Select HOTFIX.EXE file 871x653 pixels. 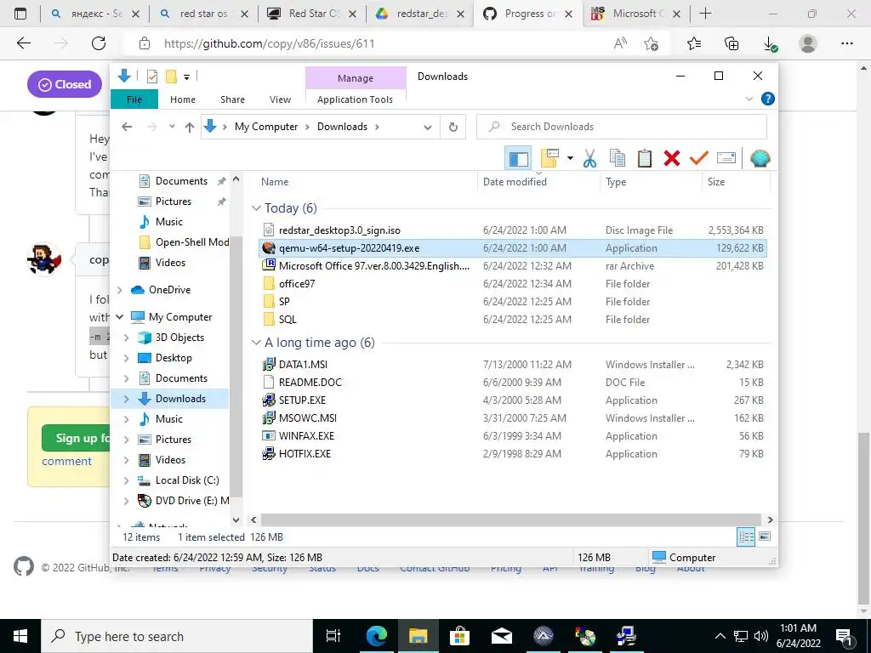305,454
